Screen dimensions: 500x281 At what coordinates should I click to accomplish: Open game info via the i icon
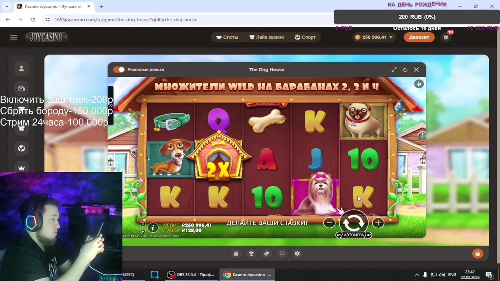[153, 228]
